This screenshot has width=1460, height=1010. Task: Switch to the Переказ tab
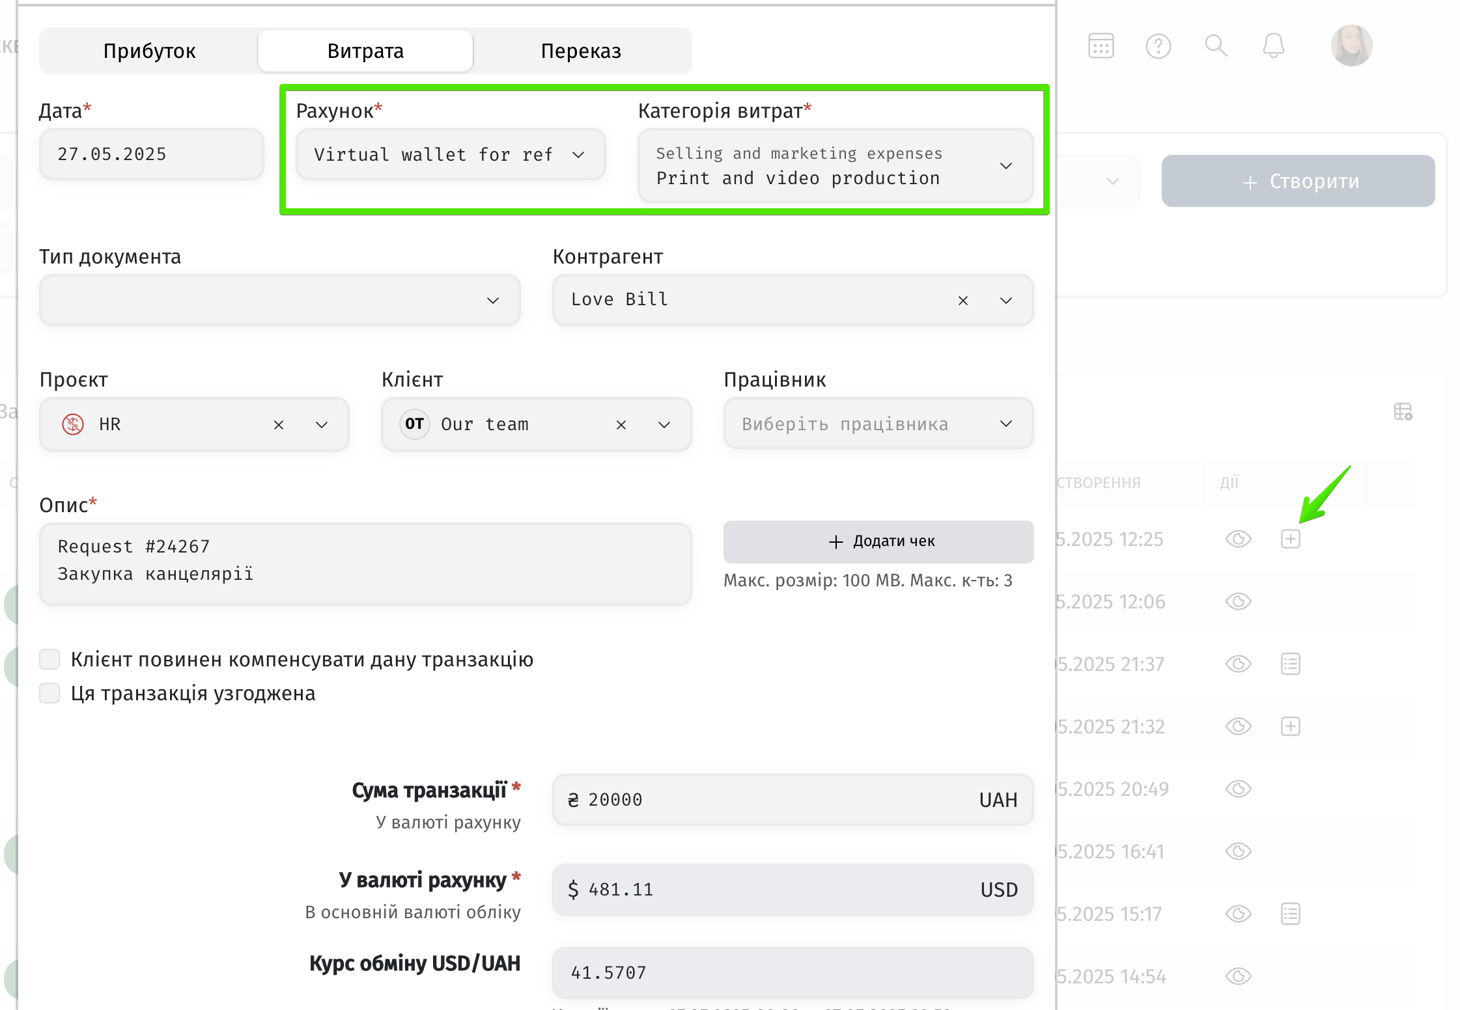click(x=581, y=51)
